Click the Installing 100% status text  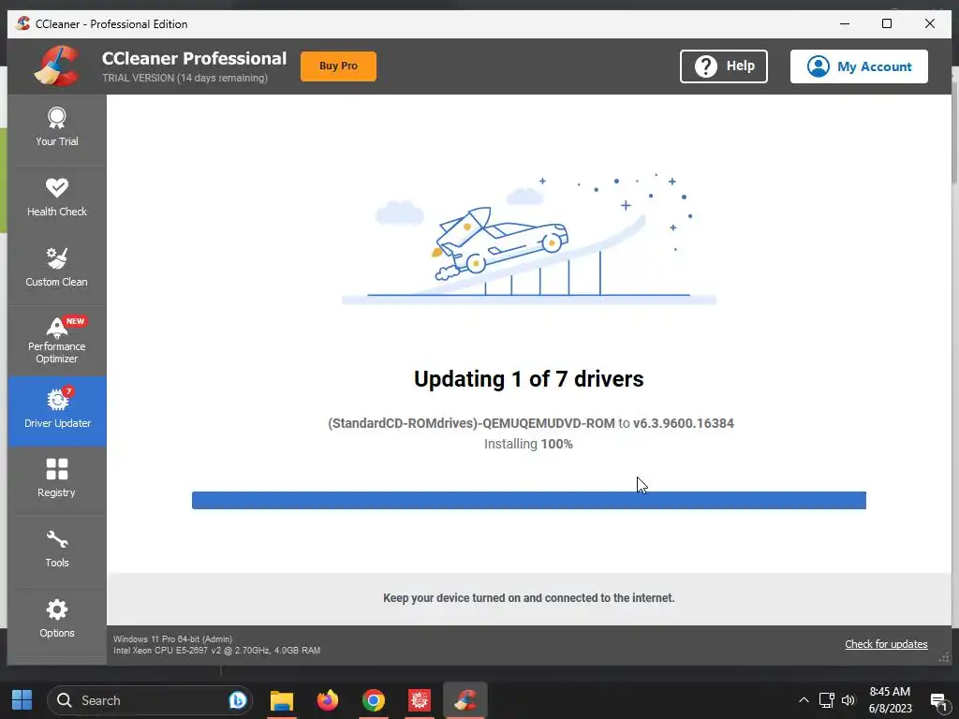click(x=528, y=444)
